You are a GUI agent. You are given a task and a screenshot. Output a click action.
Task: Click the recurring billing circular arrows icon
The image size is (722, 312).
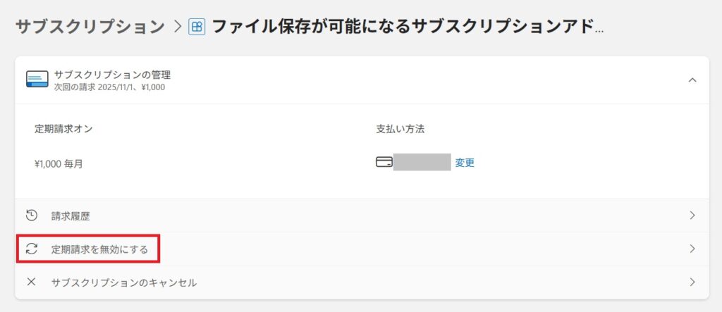pyautogui.click(x=31, y=249)
